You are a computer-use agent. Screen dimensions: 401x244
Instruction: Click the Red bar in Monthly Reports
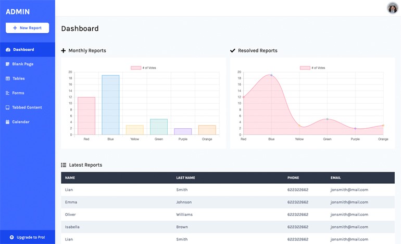point(86,116)
